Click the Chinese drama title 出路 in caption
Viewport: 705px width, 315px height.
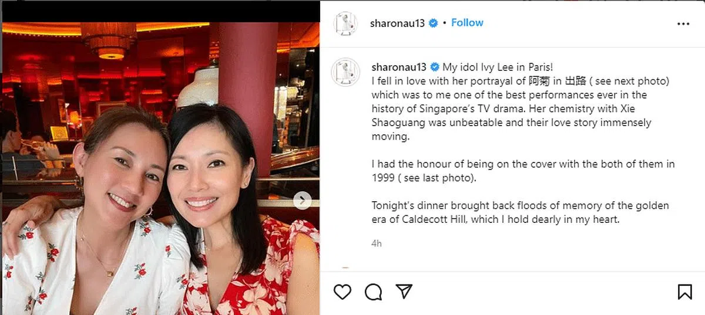pyautogui.click(x=578, y=80)
